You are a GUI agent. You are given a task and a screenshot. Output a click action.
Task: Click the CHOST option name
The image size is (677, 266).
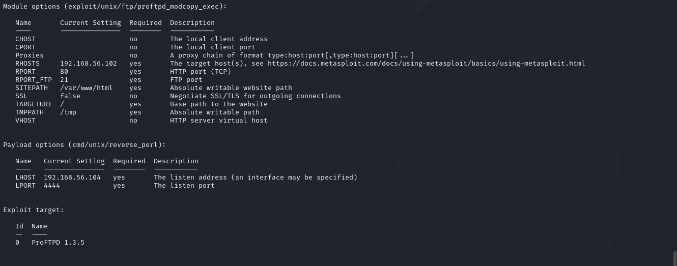tap(25, 39)
